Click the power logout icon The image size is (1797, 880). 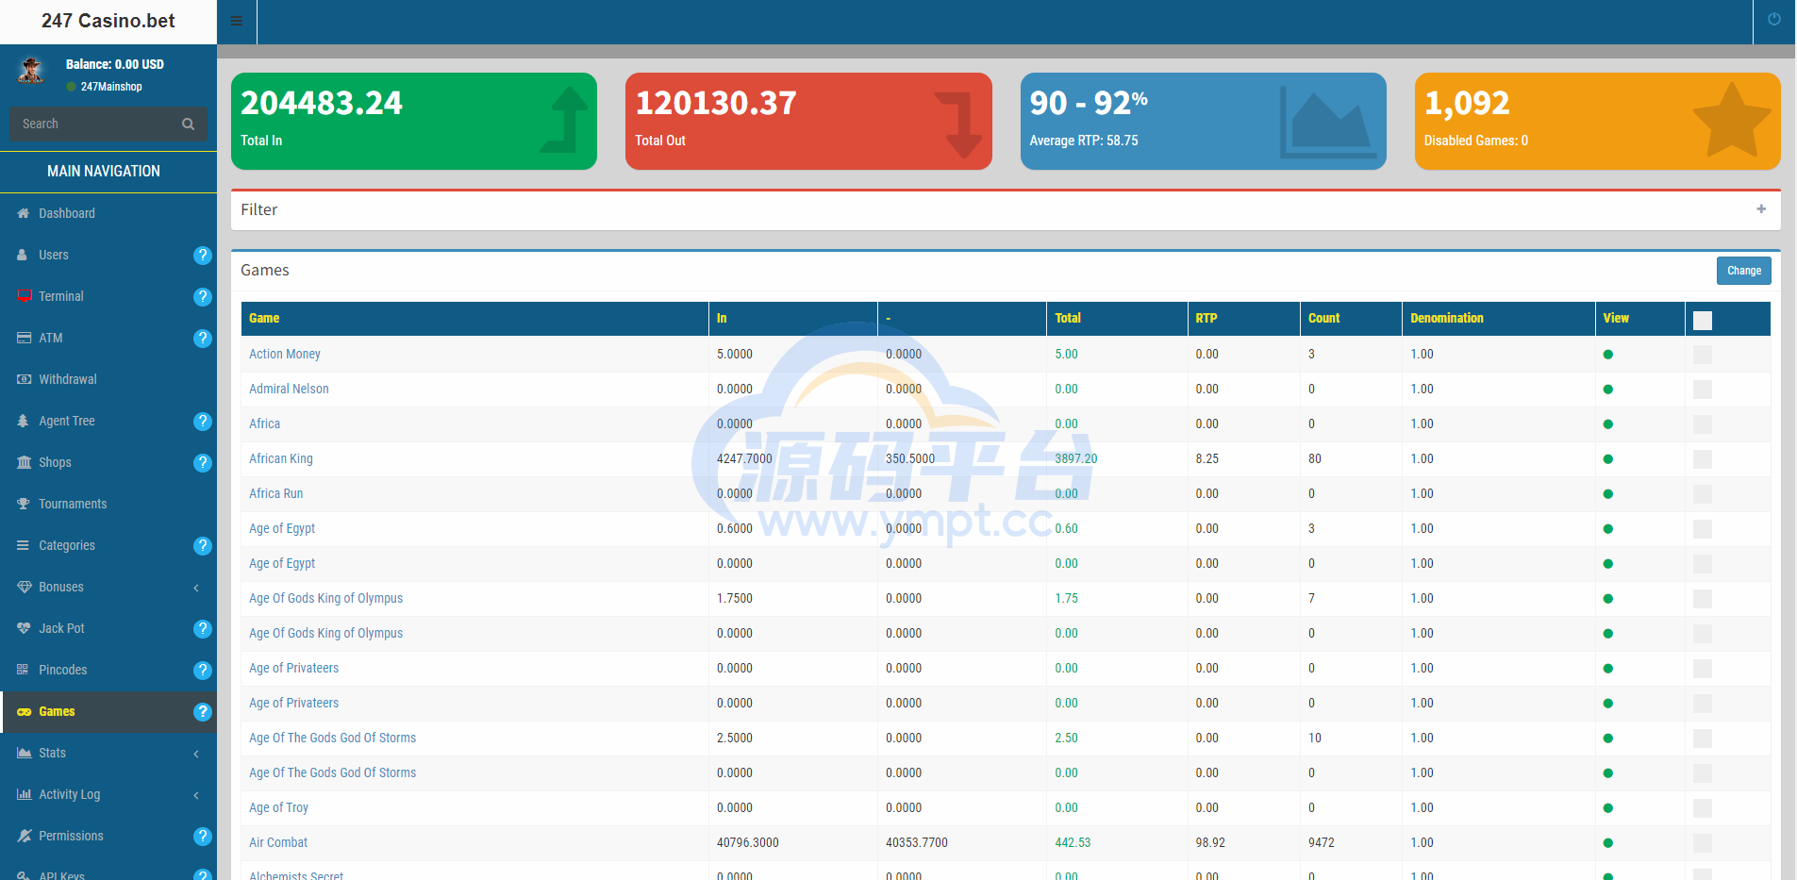[x=1774, y=19]
